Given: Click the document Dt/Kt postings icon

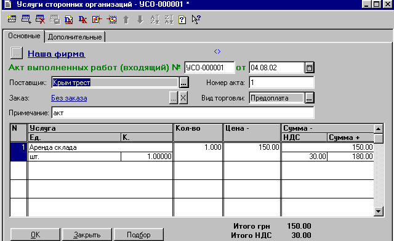Looking at the screenshot, I should click(x=68, y=19).
